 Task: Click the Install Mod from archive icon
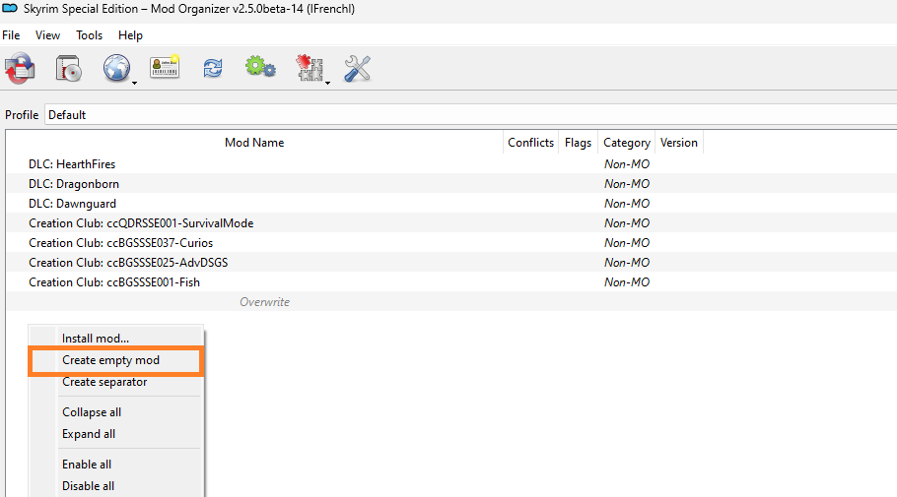(x=69, y=68)
